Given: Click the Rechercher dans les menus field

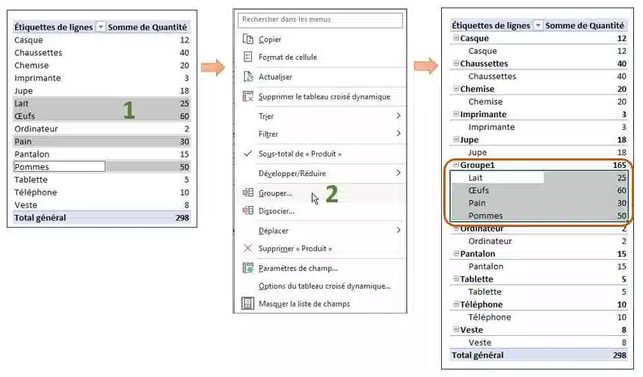Looking at the screenshot, I should pos(320,19).
